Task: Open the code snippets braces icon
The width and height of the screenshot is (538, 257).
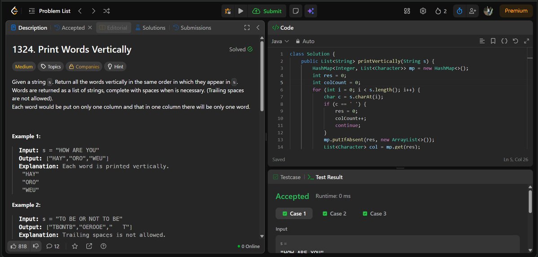Action: pos(504,41)
